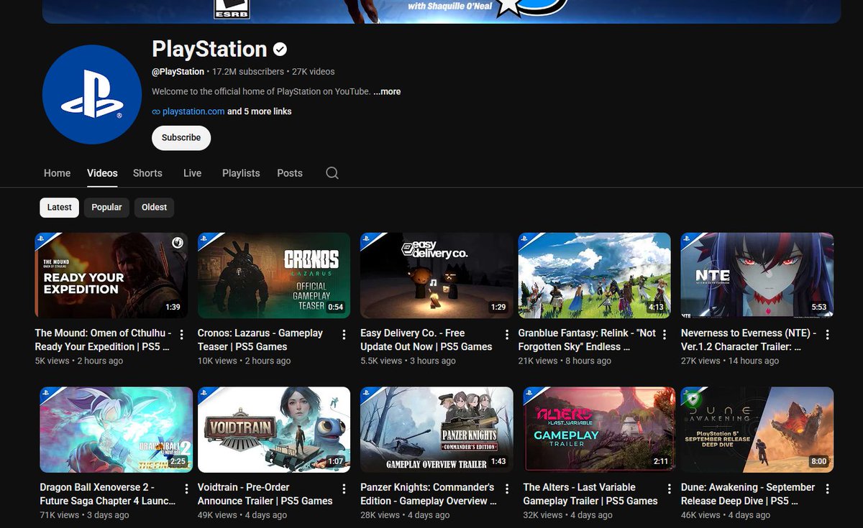Open the Playlists tab
Viewport: 863px width, 528px height.
click(241, 173)
